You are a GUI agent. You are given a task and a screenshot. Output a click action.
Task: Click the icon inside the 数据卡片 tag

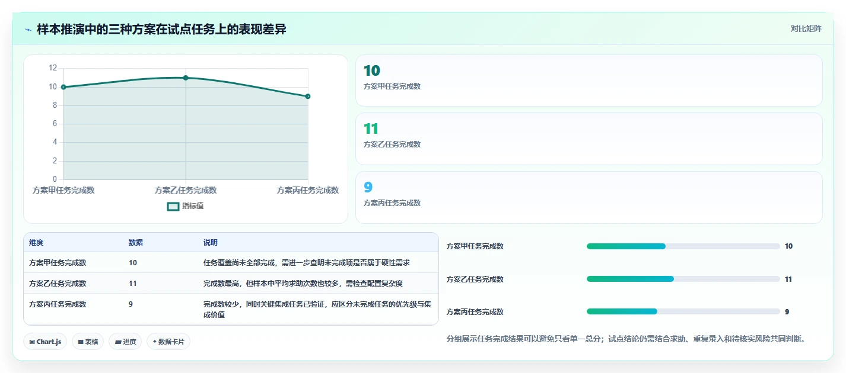coord(155,342)
